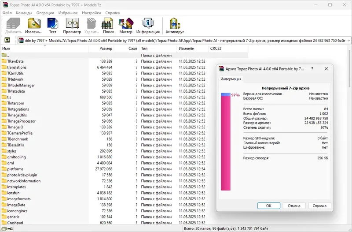Click the styles folder icon
Screen dimensions: 352x232
pos(4,151)
